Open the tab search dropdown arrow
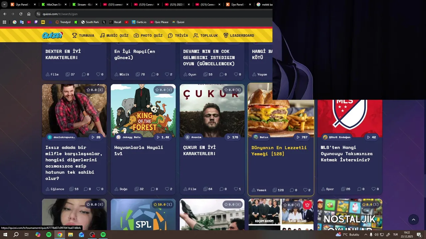Viewport: 426px width, 239px height. click(4, 5)
